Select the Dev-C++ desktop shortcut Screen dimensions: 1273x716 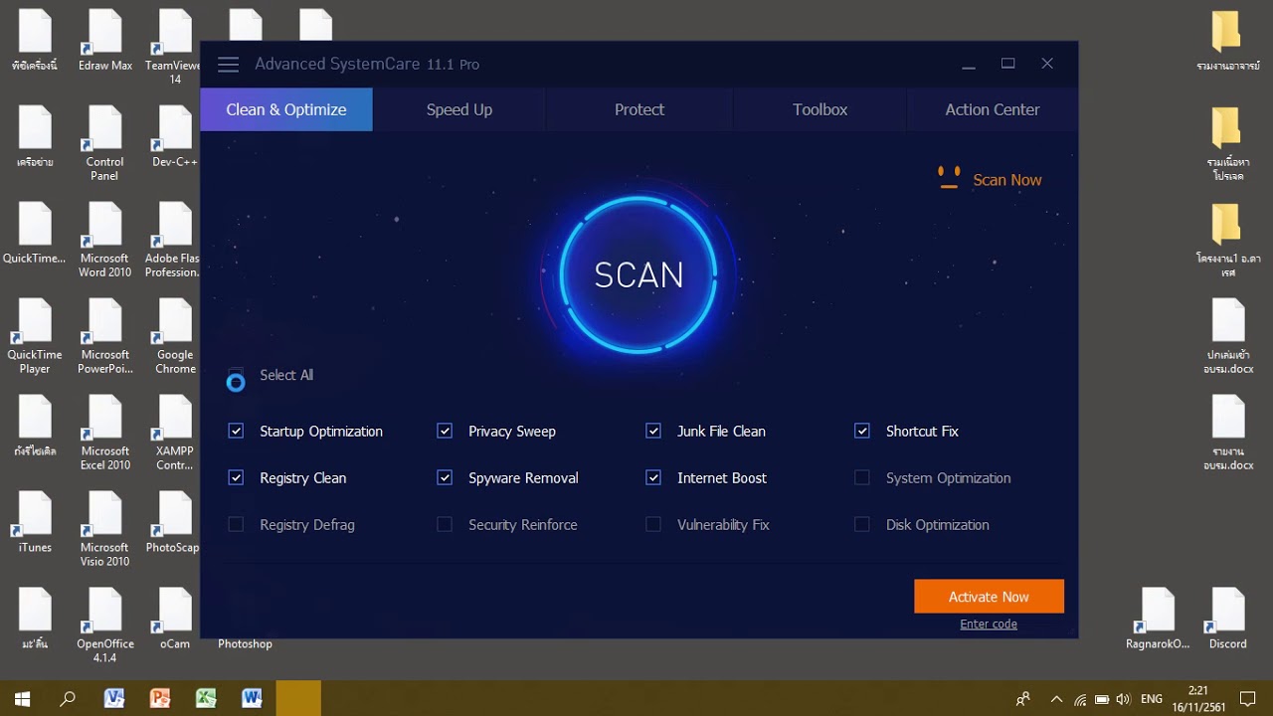click(174, 136)
